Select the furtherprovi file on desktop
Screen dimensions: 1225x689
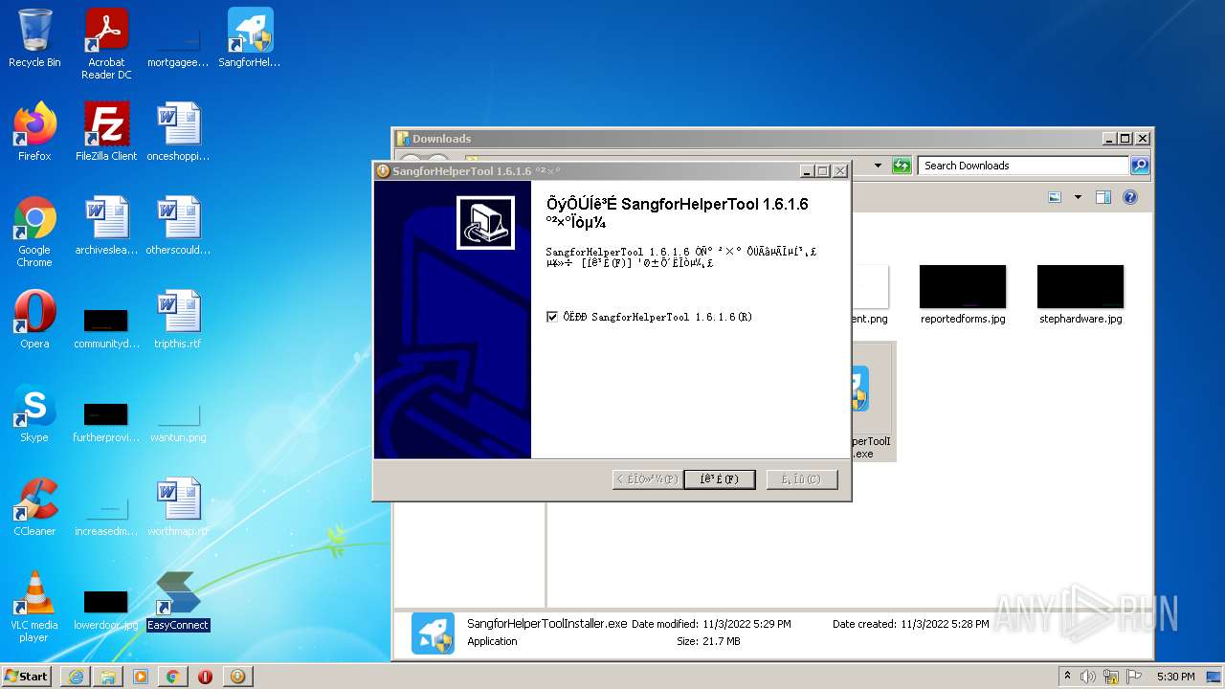click(106, 419)
